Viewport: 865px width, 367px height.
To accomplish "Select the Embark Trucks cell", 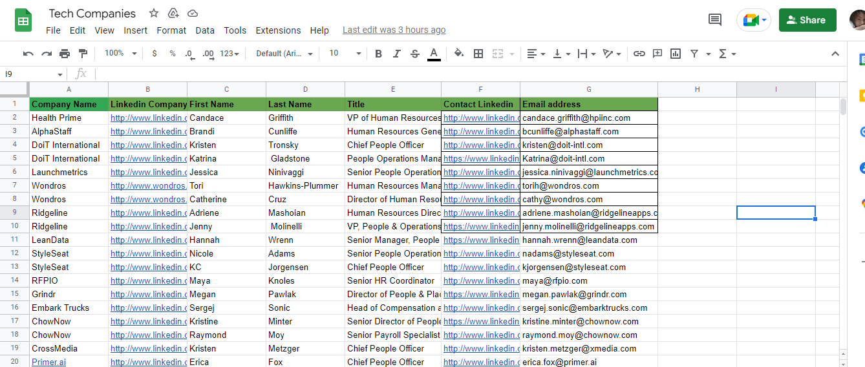I will (69, 308).
